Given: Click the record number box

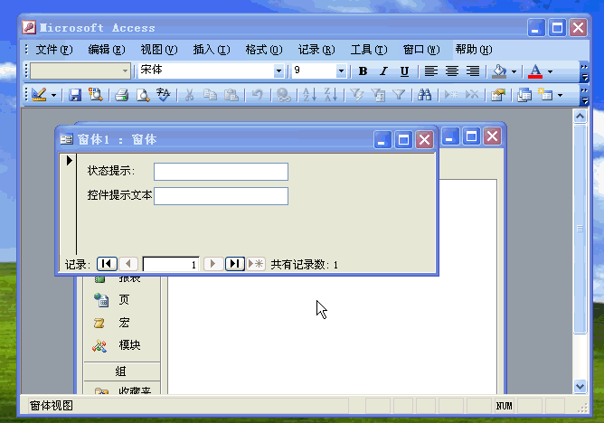Looking at the screenshot, I should [171, 265].
